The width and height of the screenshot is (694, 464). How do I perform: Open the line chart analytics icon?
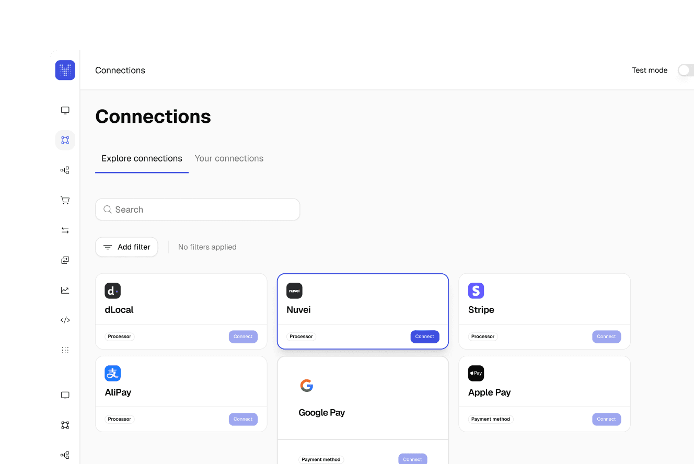click(65, 290)
